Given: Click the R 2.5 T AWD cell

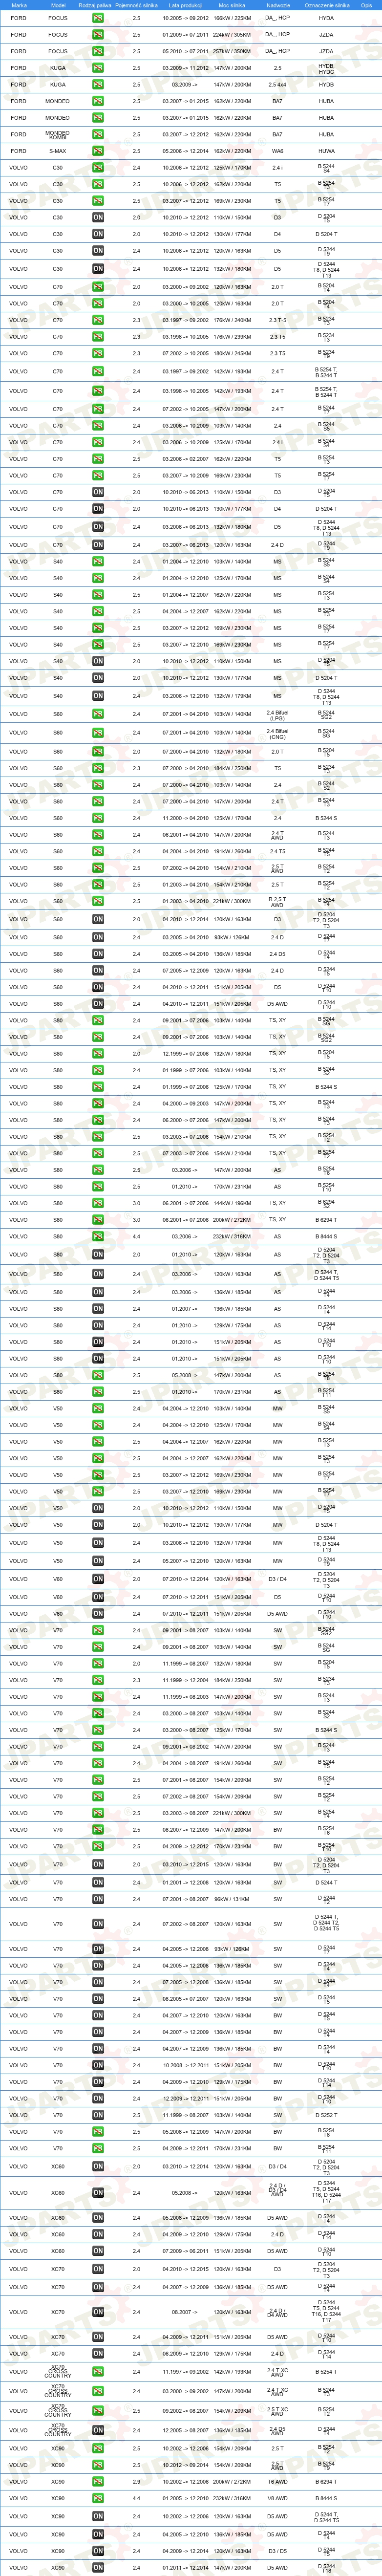Looking at the screenshot, I should [278, 901].
